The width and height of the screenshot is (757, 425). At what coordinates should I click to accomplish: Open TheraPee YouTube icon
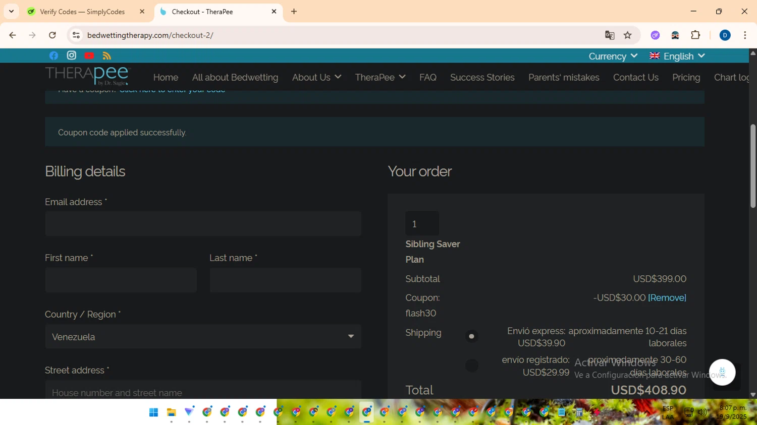coord(89,55)
